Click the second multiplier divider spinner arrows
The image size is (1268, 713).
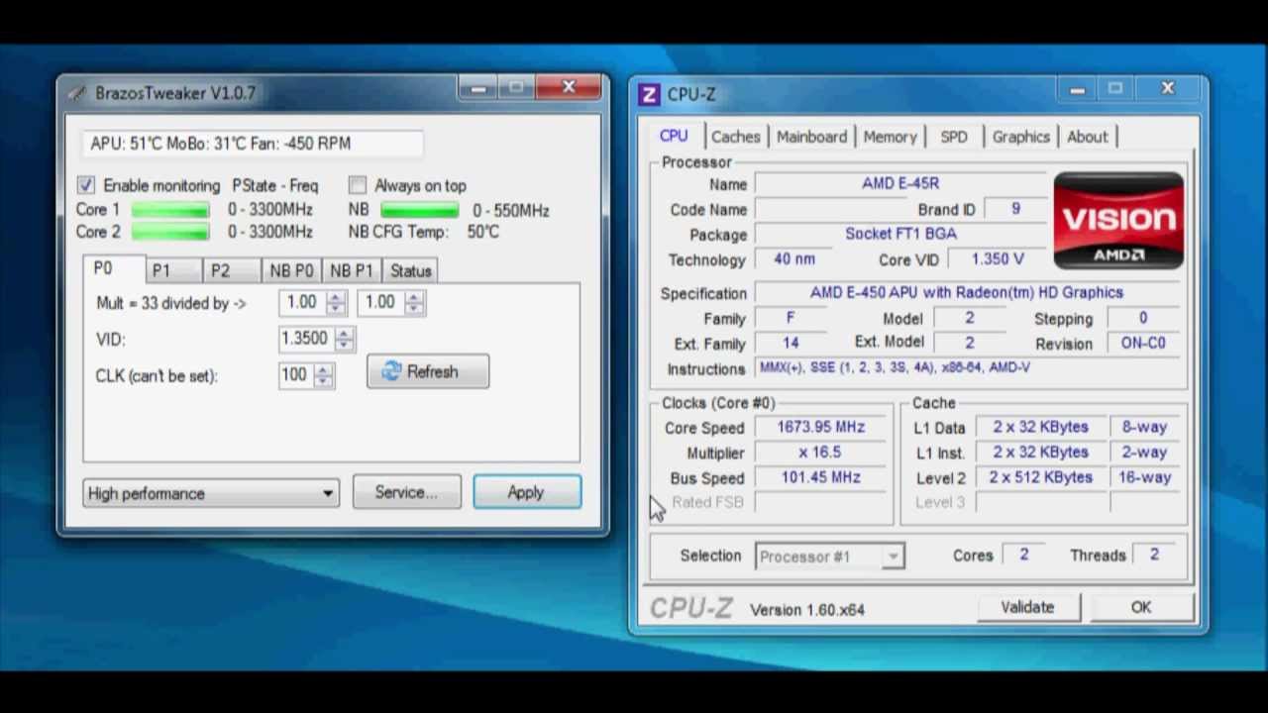click(x=414, y=303)
